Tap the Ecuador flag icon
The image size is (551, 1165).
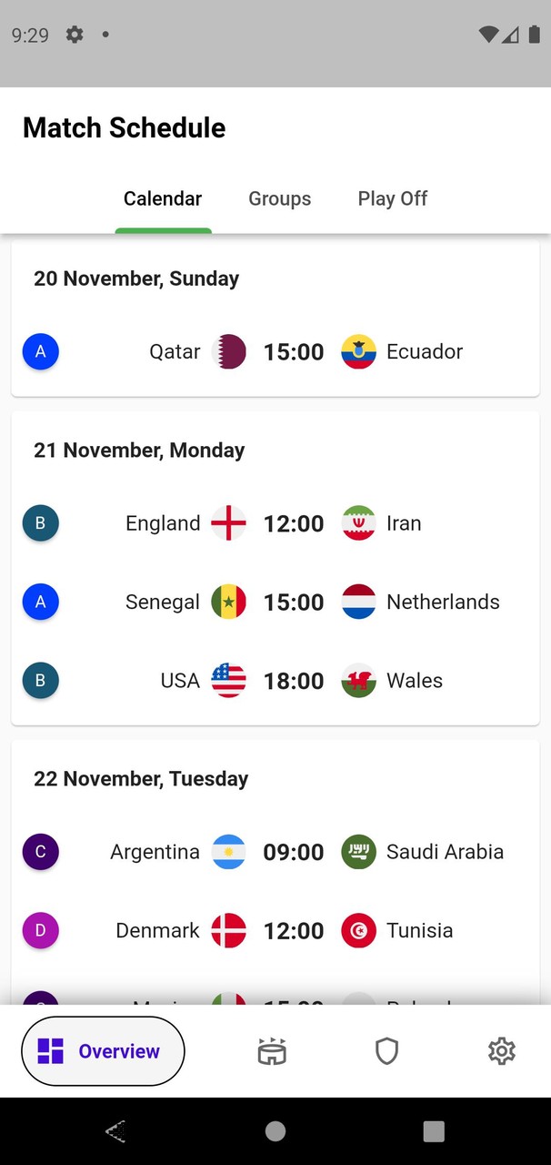(x=359, y=351)
